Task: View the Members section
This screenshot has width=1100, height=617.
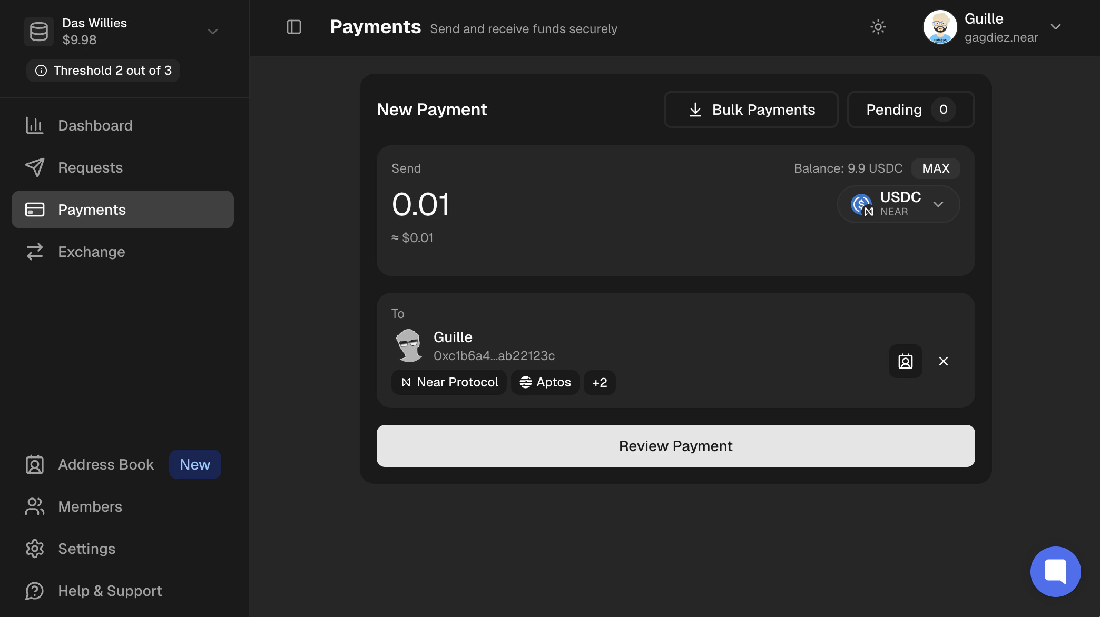Action: (x=90, y=506)
